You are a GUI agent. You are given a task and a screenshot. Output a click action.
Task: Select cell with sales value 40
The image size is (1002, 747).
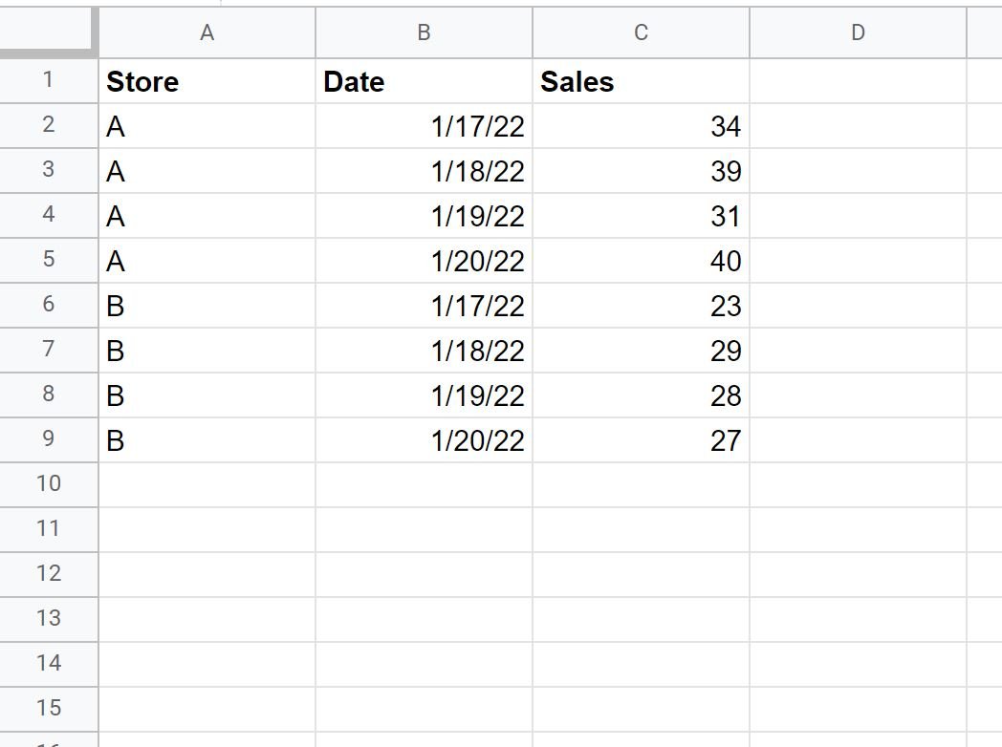pyautogui.click(x=641, y=261)
